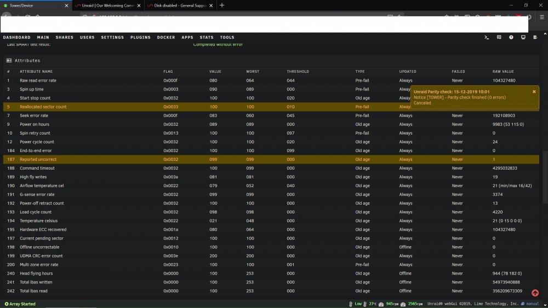Open the MAIN menu
Viewport: 548px width, 308px height.
pos(43,37)
